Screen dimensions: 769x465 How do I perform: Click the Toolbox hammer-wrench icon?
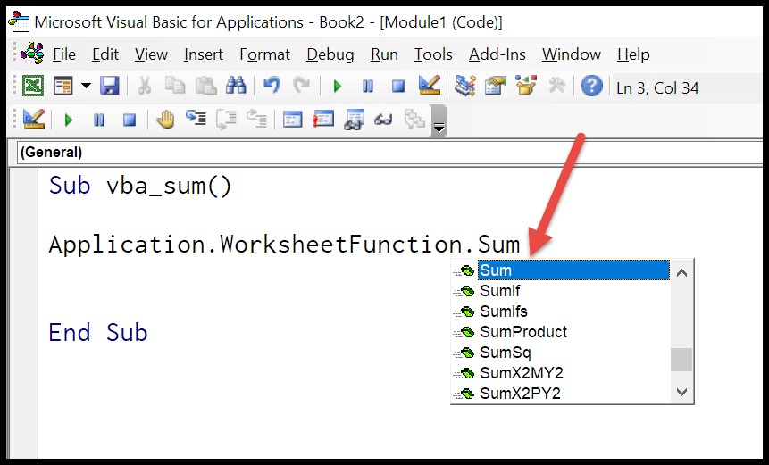point(556,87)
